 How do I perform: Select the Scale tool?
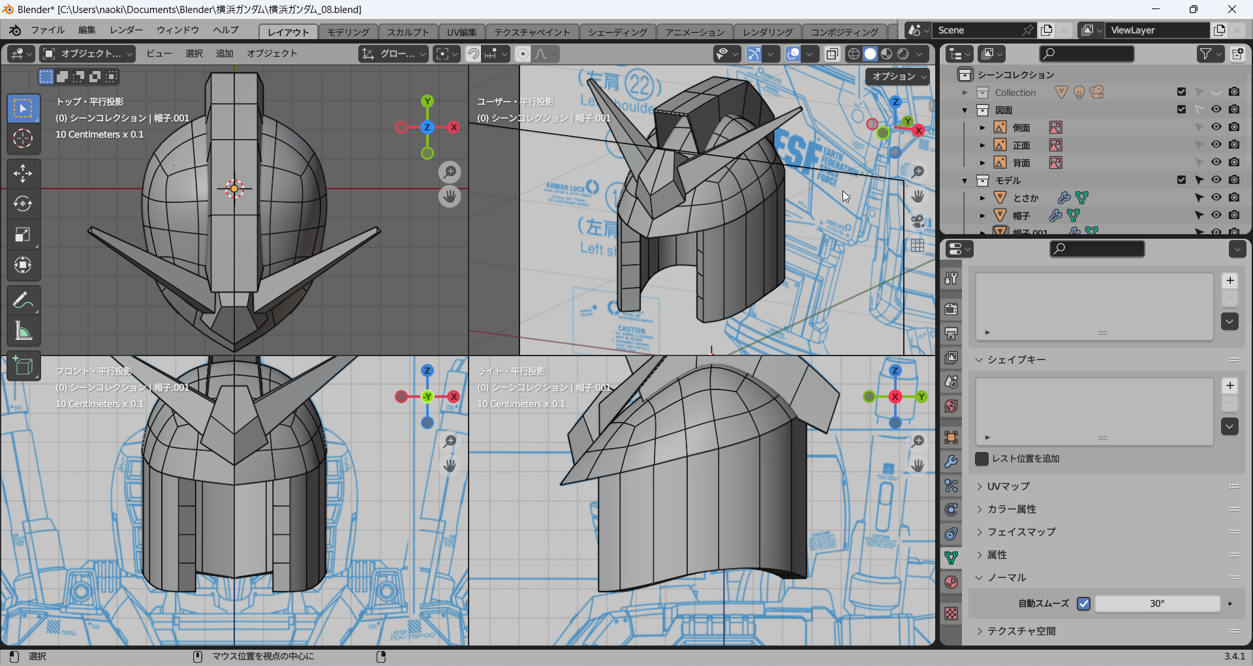point(23,235)
